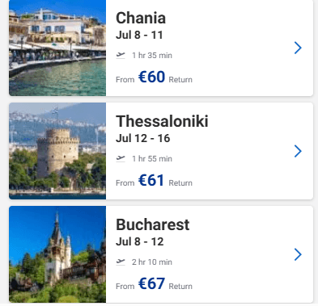Click the 1 hr 35 min flight duration
The width and height of the screenshot is (318, 306).
pyautogui.click(x=152, y=56)
